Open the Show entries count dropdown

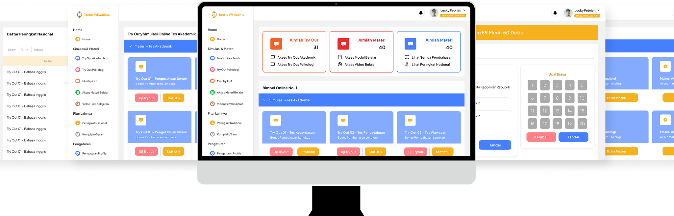(25, 49)
